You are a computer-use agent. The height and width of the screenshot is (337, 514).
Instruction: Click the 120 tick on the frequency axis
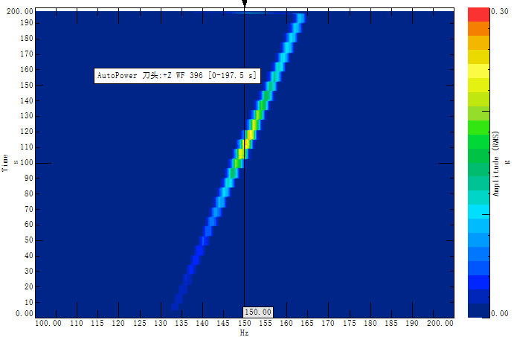pos(118,323)
